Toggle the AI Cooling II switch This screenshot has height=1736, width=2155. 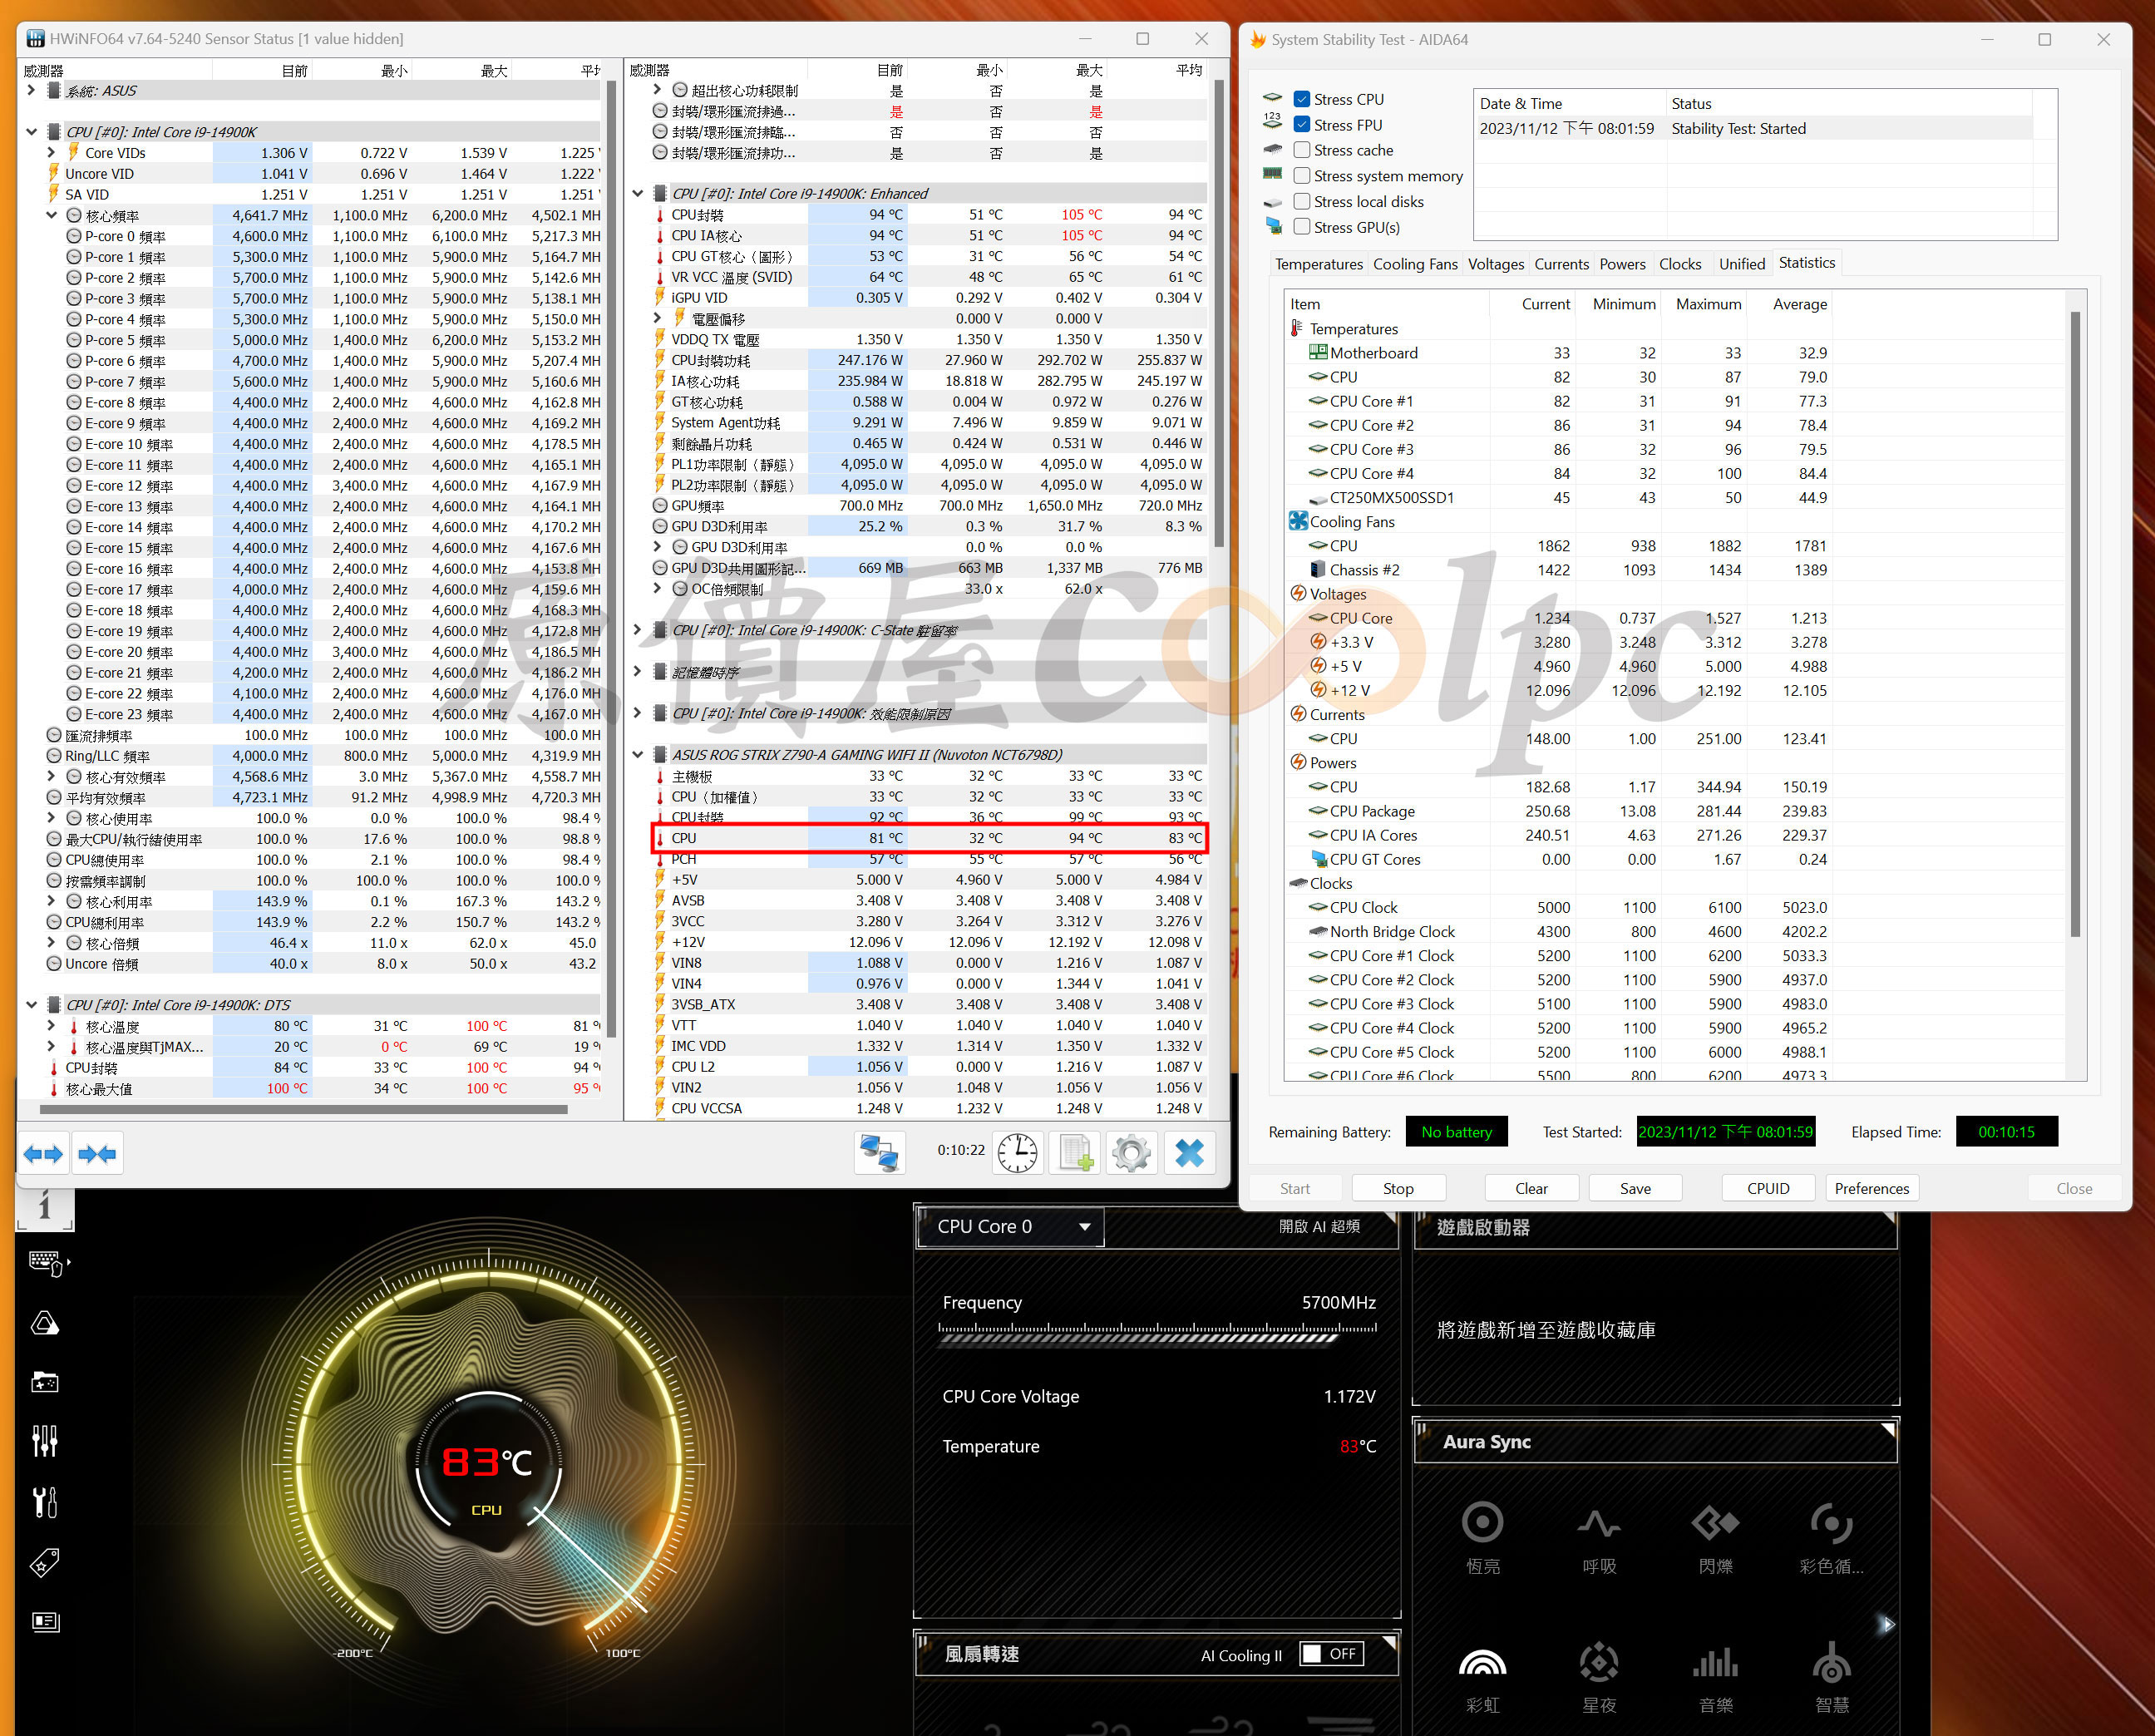[1333, 1654]
